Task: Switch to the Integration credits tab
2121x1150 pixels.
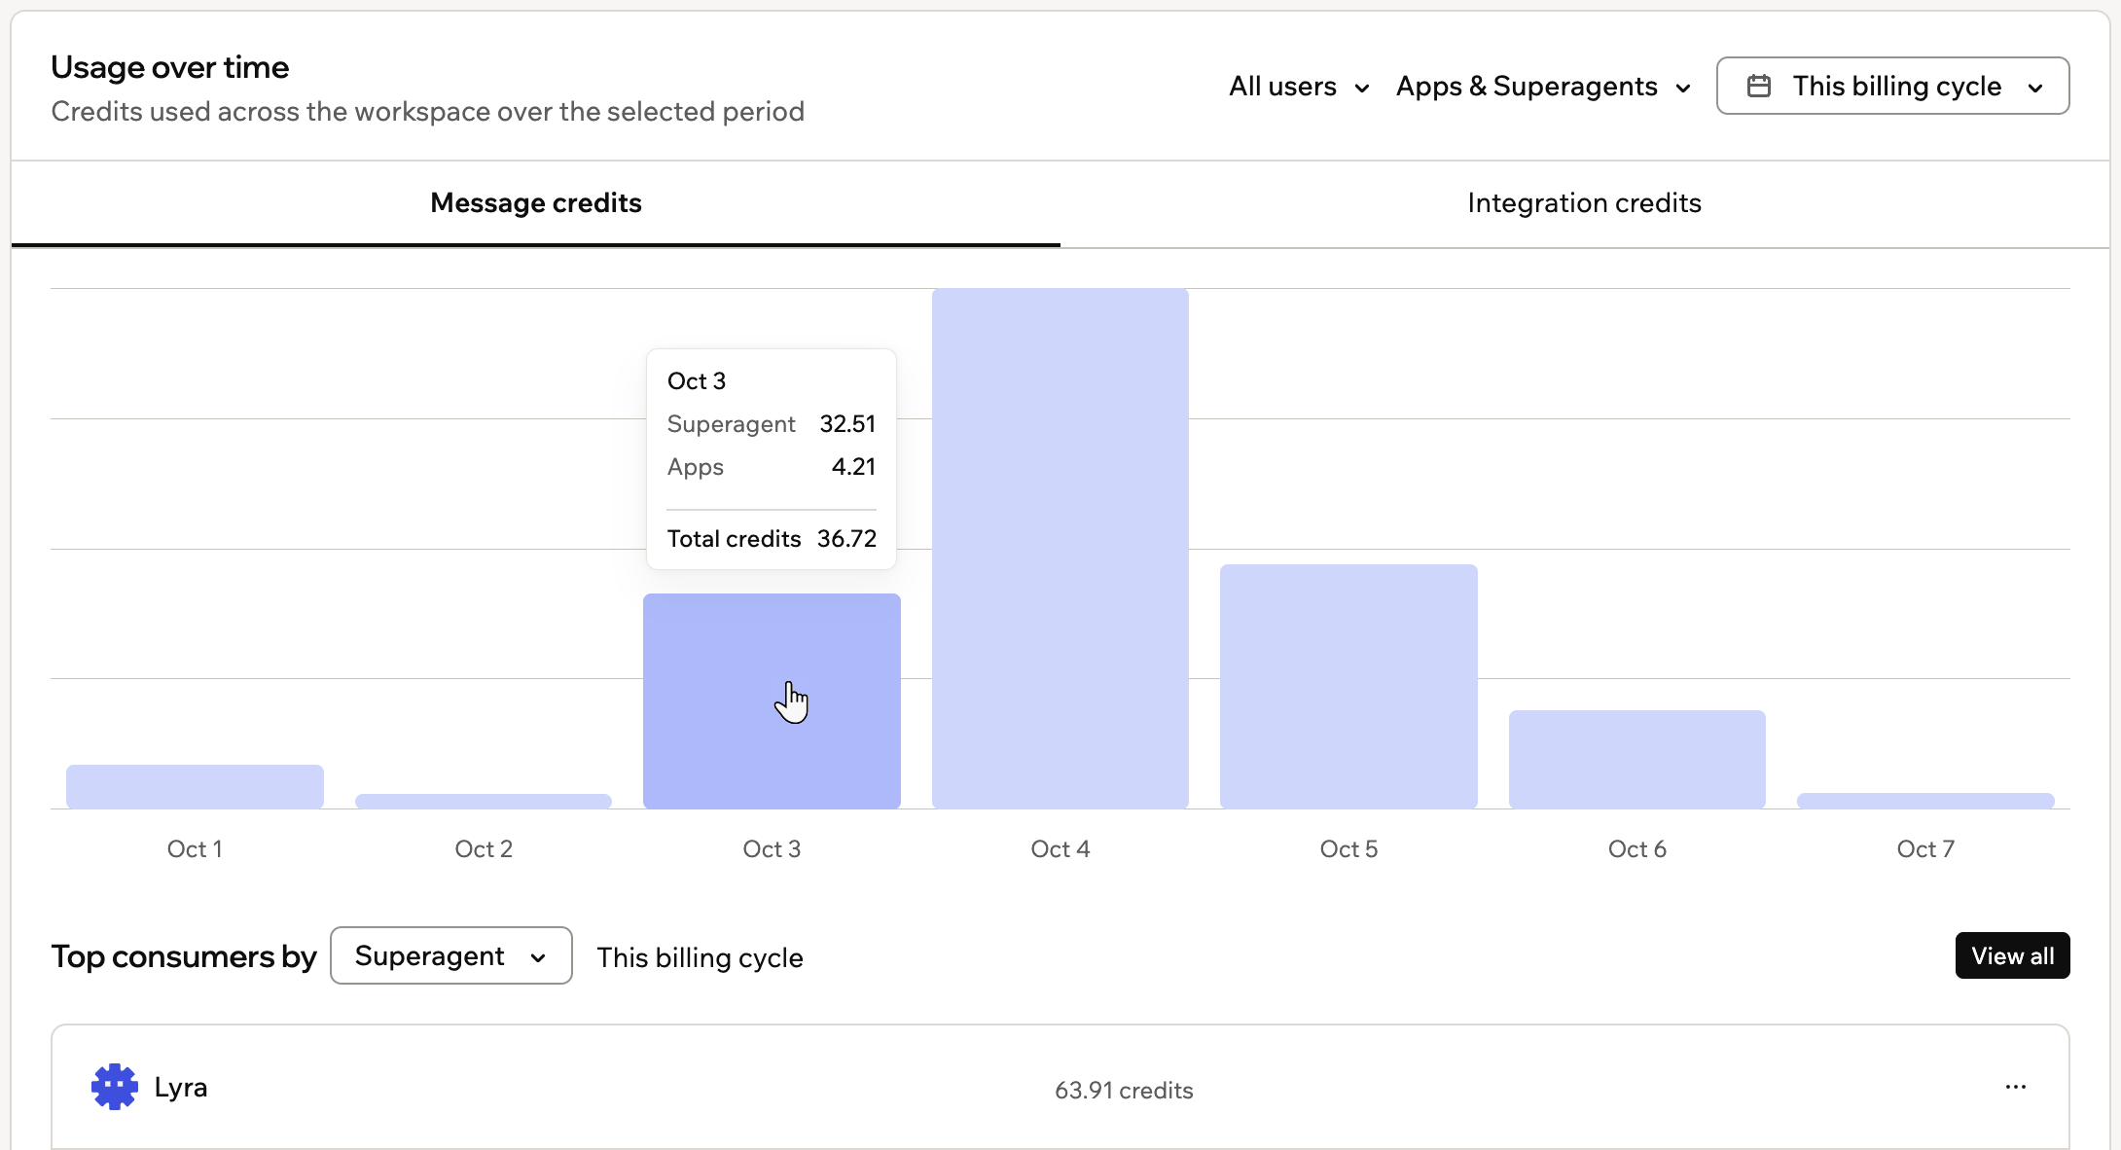Action: (1584, 203)
